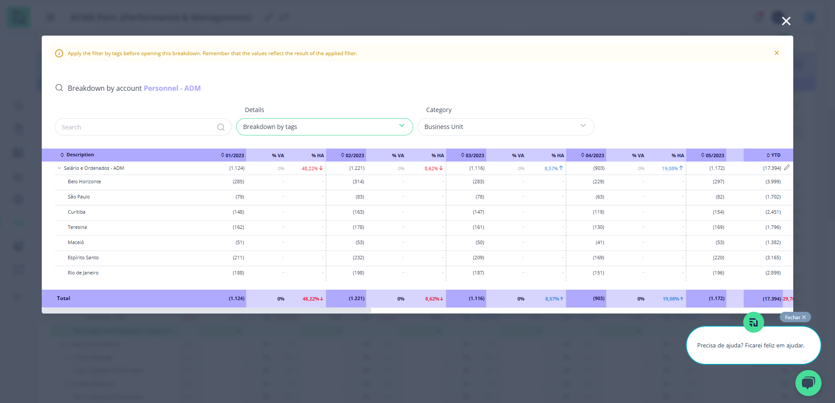Click the 48,22% HA value in Salário row
Viewport: 835px width, 403px height.
[312, 168]
